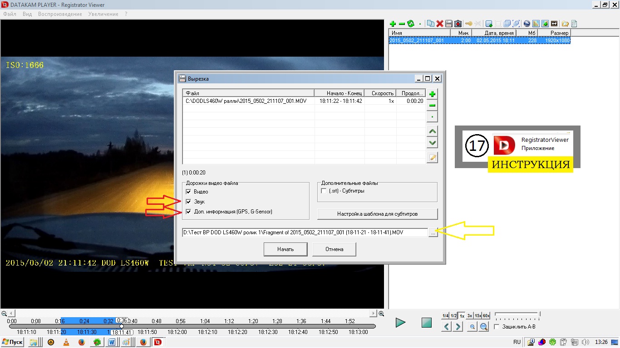Click the red X delete icon in toolbar
Viewport: 620px width, 348px height.
tap(439, 24)
